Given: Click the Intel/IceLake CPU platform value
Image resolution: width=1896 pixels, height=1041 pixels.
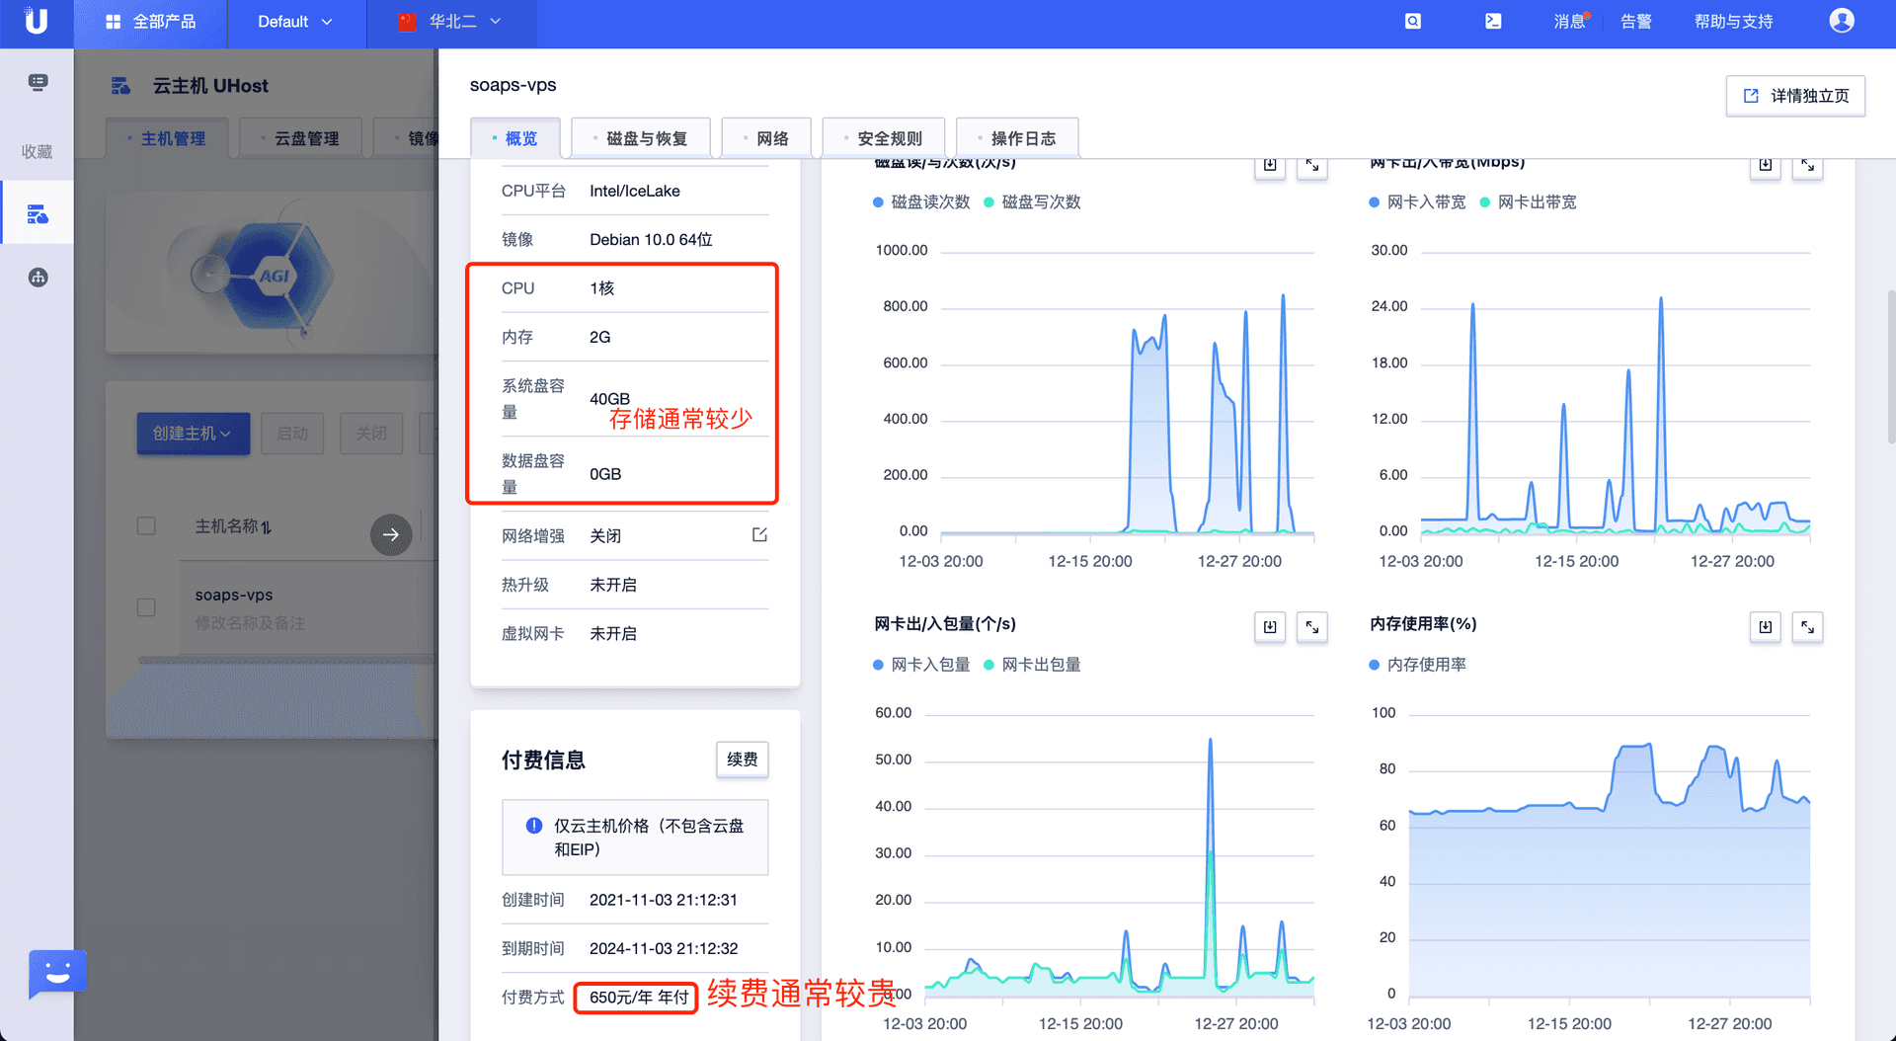Looking at the screenshot, I should (x=635, y=191).
